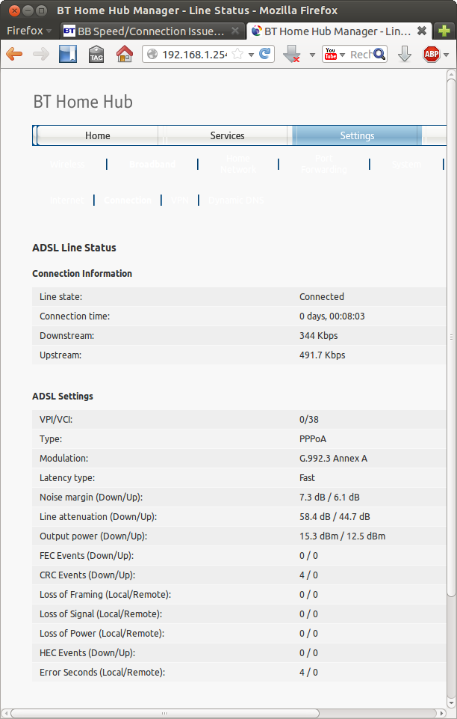Open the Downloads arrow button
This screenshot has width=457, height=719.
click(405, 54)
